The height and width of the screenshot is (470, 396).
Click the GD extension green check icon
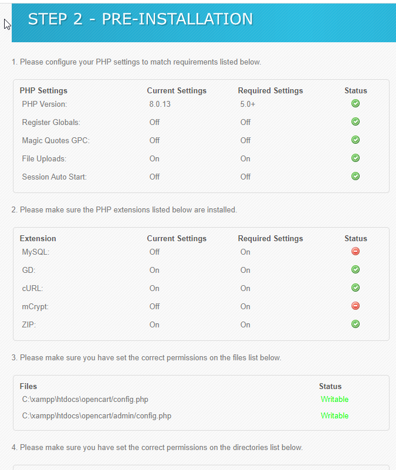(356, 269)
